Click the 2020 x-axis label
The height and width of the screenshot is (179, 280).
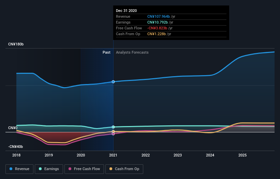point(81,155)
